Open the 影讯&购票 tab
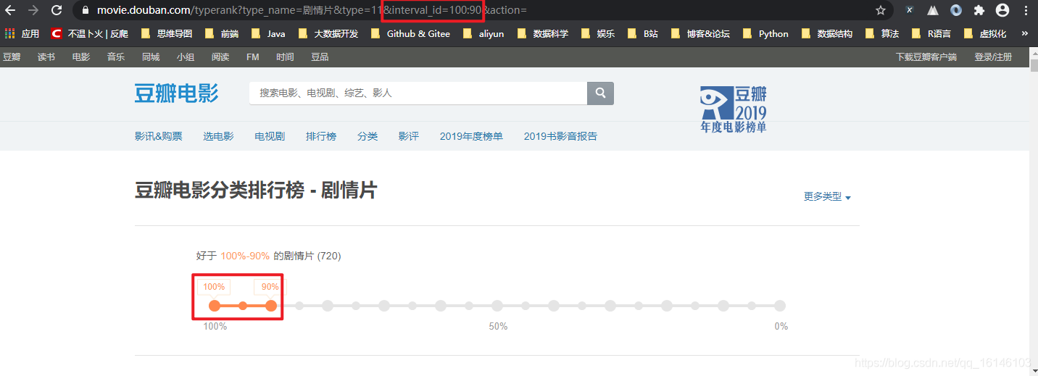 pyautogui.click(x=158, y=136)
